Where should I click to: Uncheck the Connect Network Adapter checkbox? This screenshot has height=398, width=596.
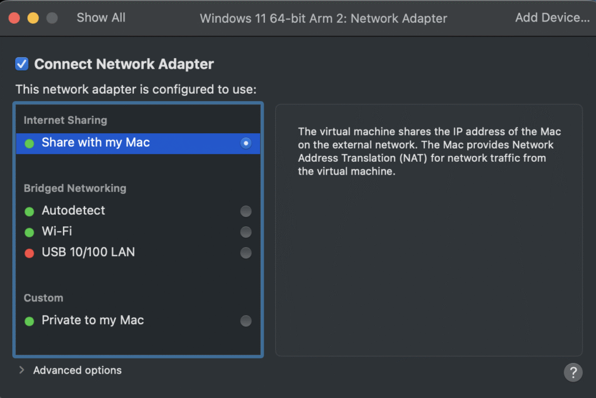pyautogui.click(x=22, y=64)
